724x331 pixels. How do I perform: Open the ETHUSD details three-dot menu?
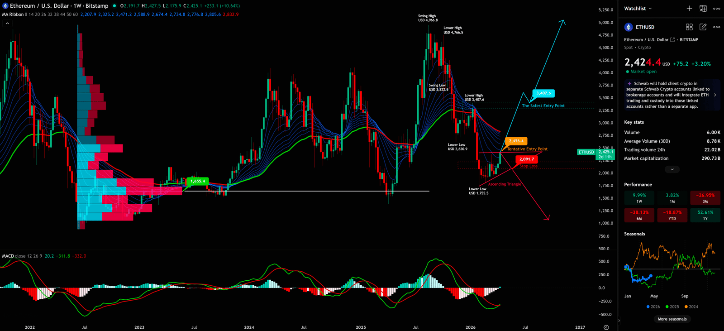(x=716, y=27)
